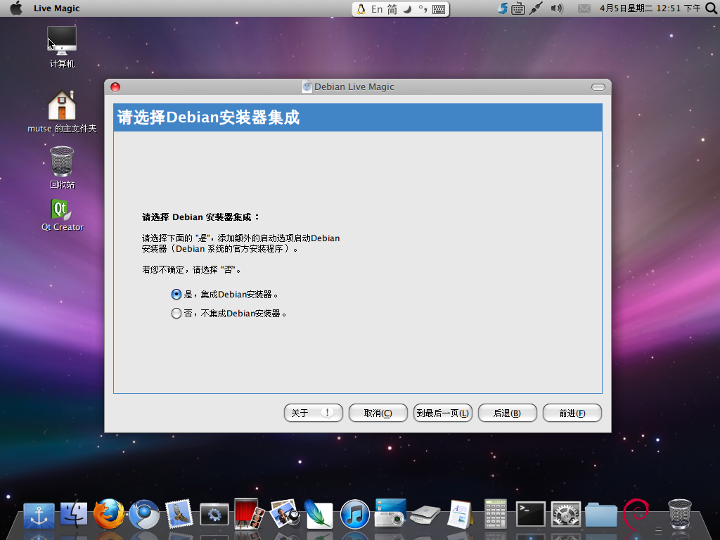Viewport: 720px width, 540px height.
Task: Launch Firefox from the dock
Action: (x=109, y=514)
